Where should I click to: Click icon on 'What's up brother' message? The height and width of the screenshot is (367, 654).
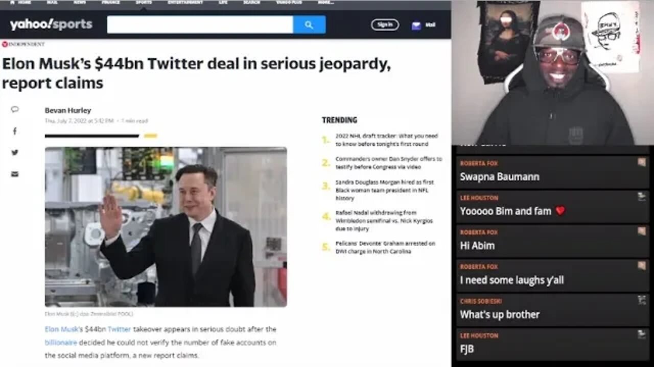click(x=641, y=300)
